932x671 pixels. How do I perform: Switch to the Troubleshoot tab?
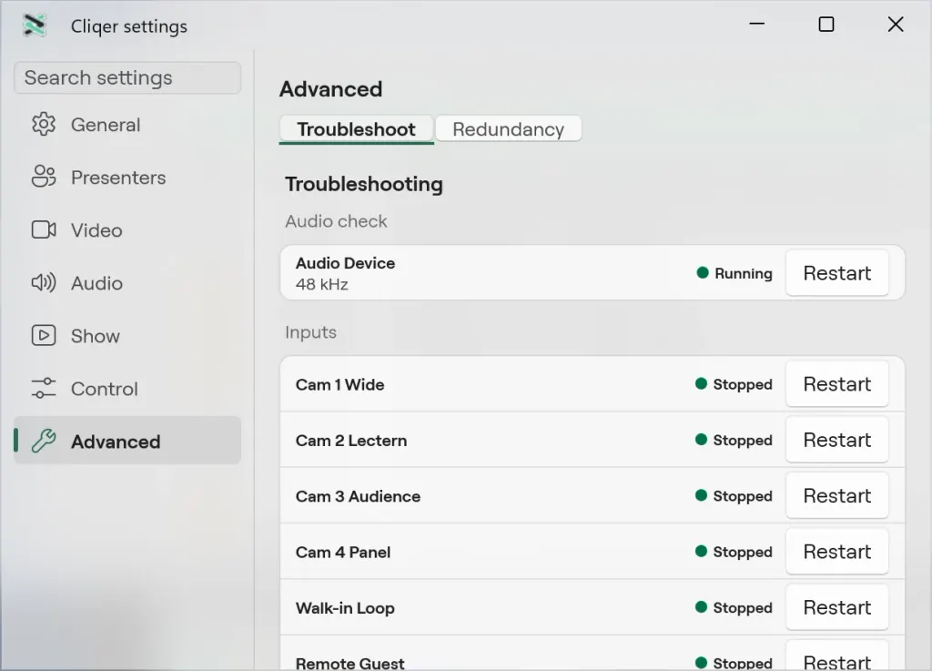[357, 129]
